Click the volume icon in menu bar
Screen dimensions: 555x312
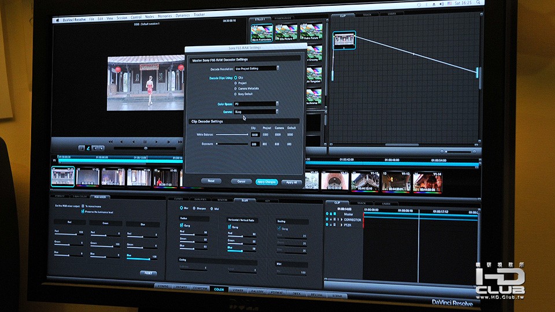click(442, 4)
